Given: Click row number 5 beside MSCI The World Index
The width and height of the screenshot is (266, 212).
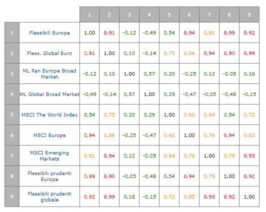Looking at the screenshot, I should pos(12,115).
